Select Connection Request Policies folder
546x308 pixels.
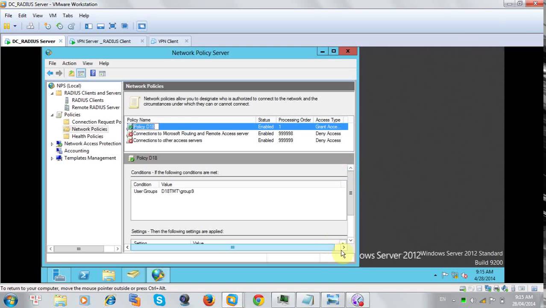[x=96, y=122]
